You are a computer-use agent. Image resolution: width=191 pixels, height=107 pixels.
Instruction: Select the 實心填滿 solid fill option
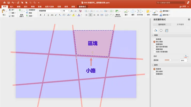154,42
